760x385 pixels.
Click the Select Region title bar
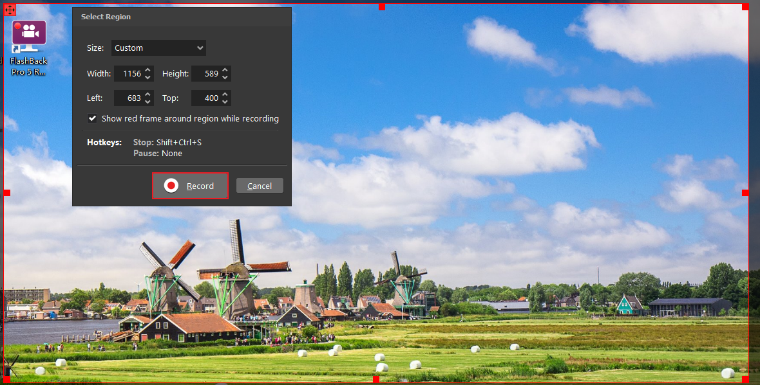(x=182, y=17)
